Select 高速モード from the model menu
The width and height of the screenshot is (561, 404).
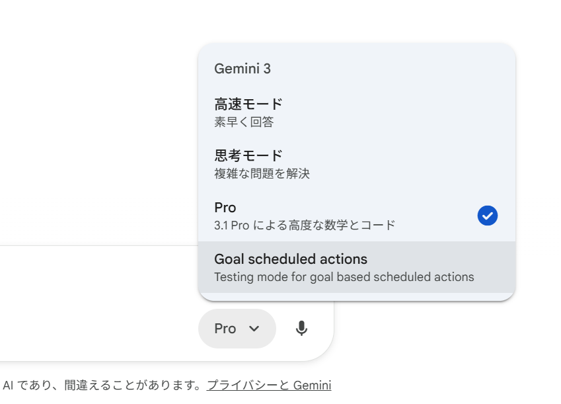click(x=357, y=112)
